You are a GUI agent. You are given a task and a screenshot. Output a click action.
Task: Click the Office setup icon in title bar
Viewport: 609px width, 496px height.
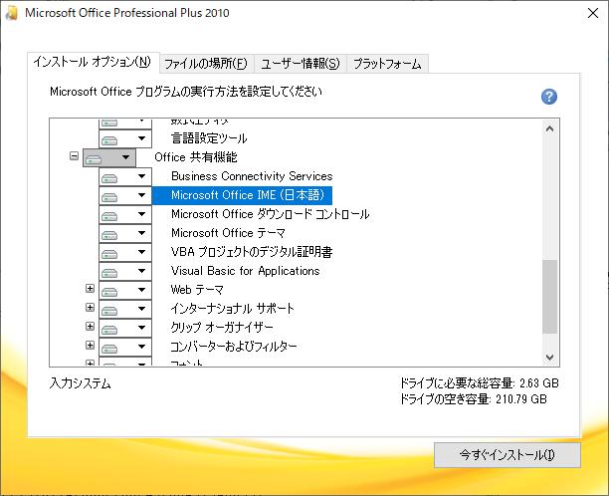click(x=12, y=13)
